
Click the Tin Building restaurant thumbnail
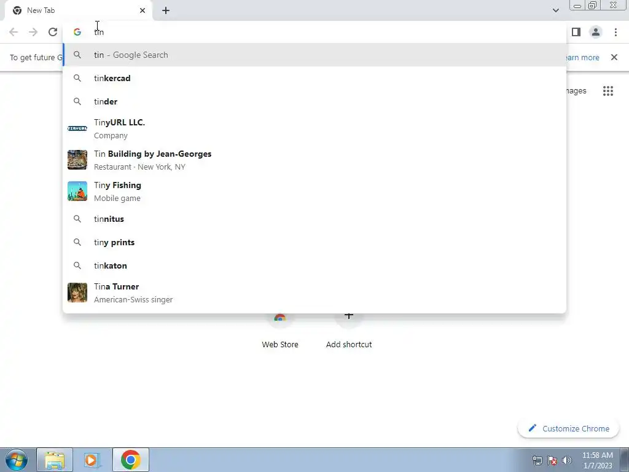pyautogui.click(x=77, y=160)
